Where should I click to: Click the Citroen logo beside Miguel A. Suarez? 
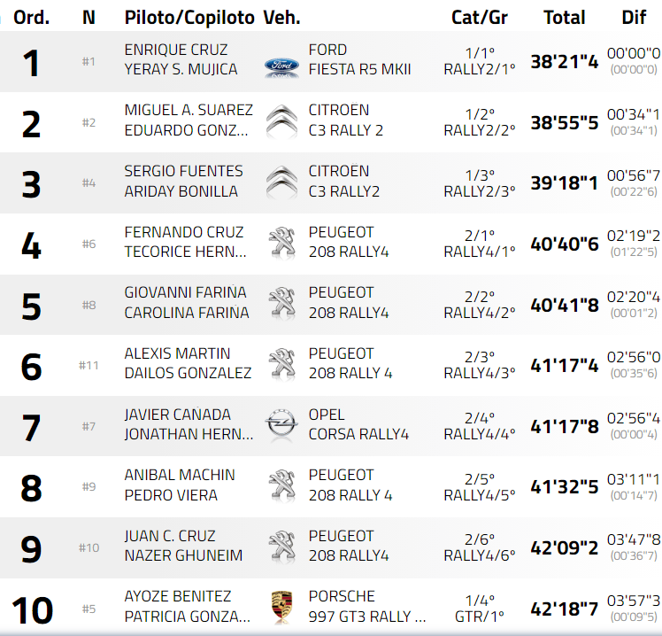tap(281, 121)
